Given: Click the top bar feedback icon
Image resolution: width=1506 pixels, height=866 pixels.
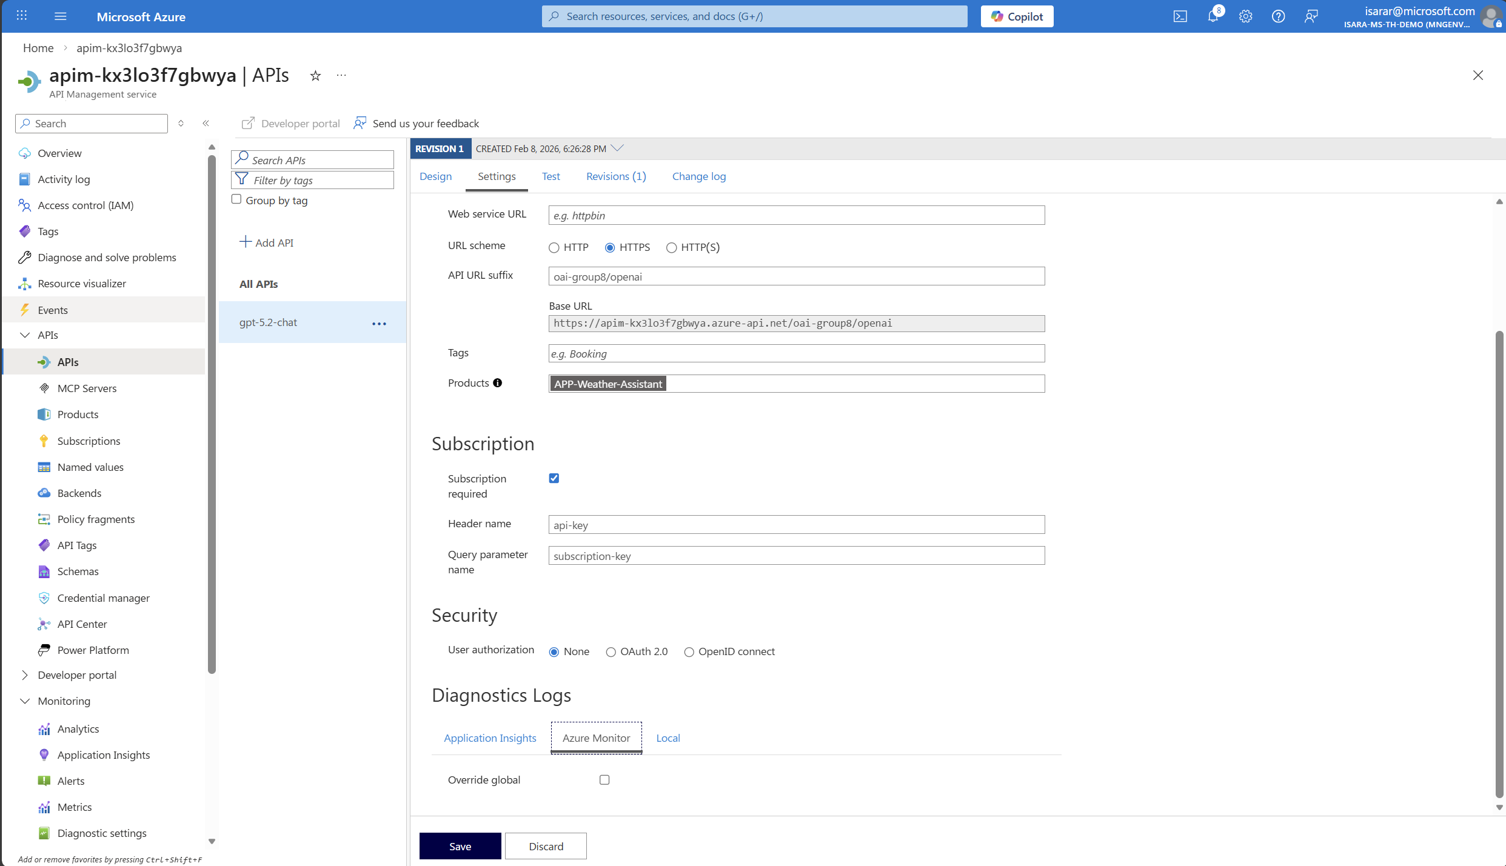Looking at the screenshot, I should point(1311,16).
